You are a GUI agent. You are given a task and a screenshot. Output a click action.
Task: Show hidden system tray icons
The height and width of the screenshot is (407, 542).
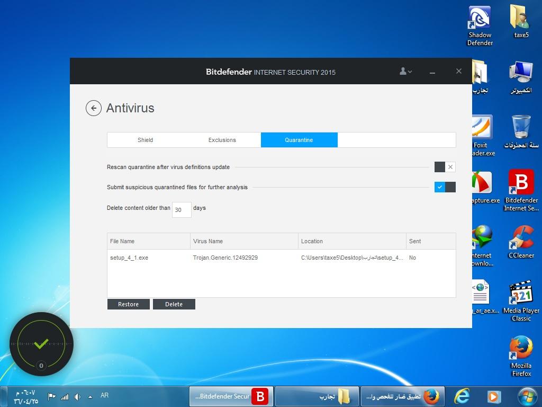coord(90,397)
